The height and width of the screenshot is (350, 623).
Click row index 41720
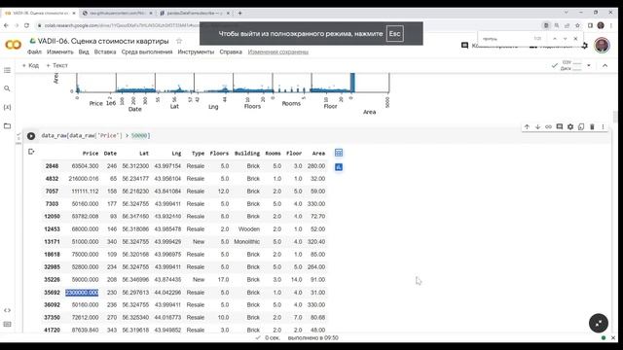coord(52,331)
